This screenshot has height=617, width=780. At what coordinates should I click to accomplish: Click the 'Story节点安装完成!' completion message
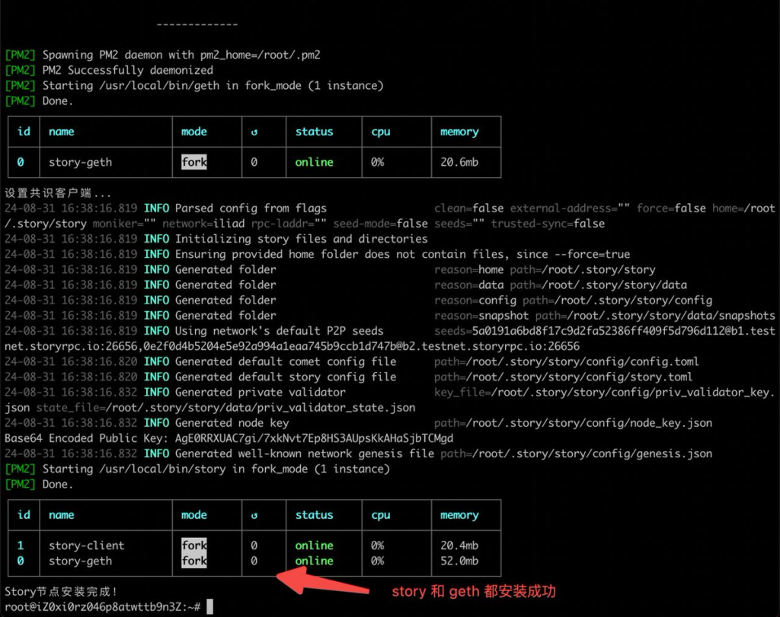pyautogui.click(x=61, y=592)
